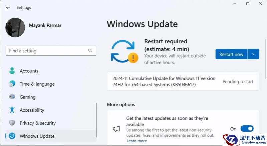Click Mayank Parmar profile picture
The image size is (267, 146).
(15, 27)
